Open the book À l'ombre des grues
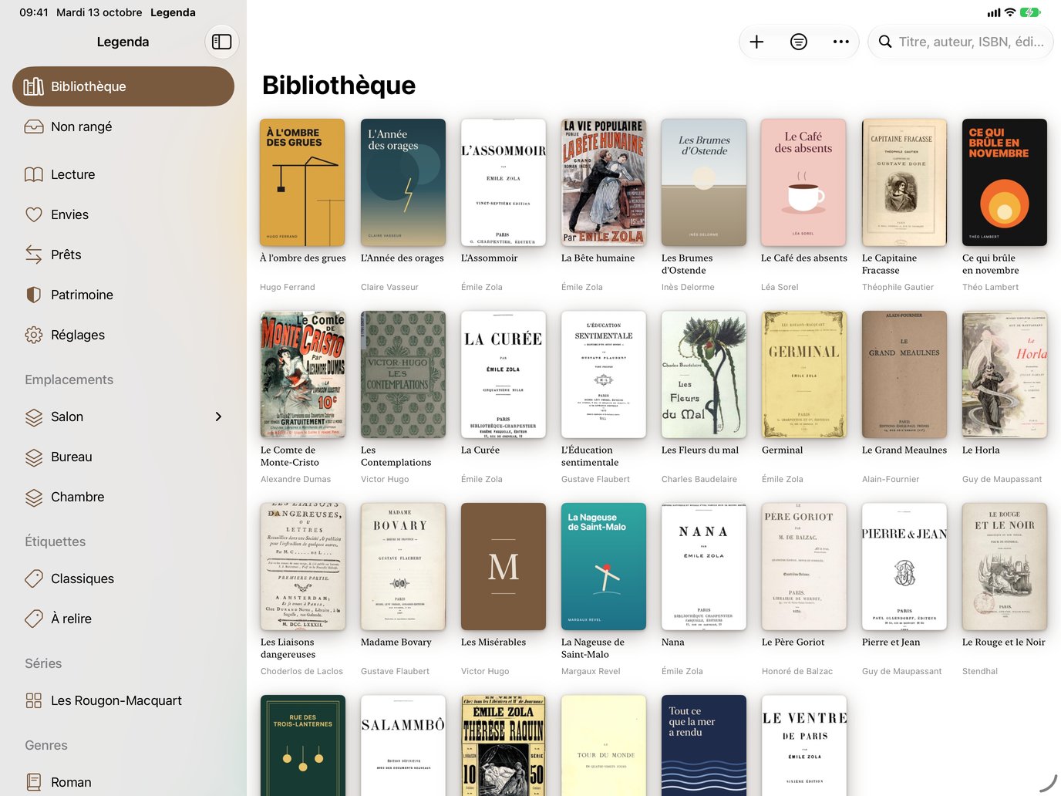This screenshot has width=1061, height=796. click(303, 182)
